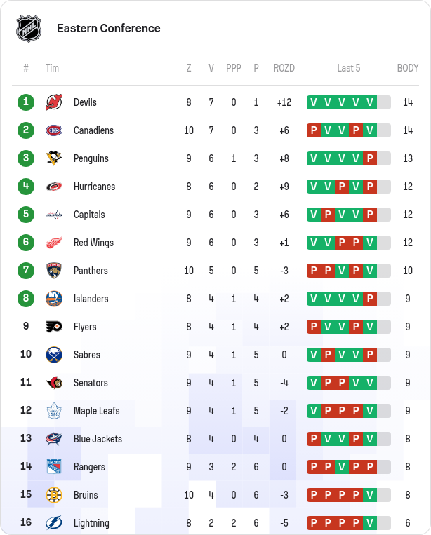
Task: Click the Lightning team logo
Action: pos(54,523)
